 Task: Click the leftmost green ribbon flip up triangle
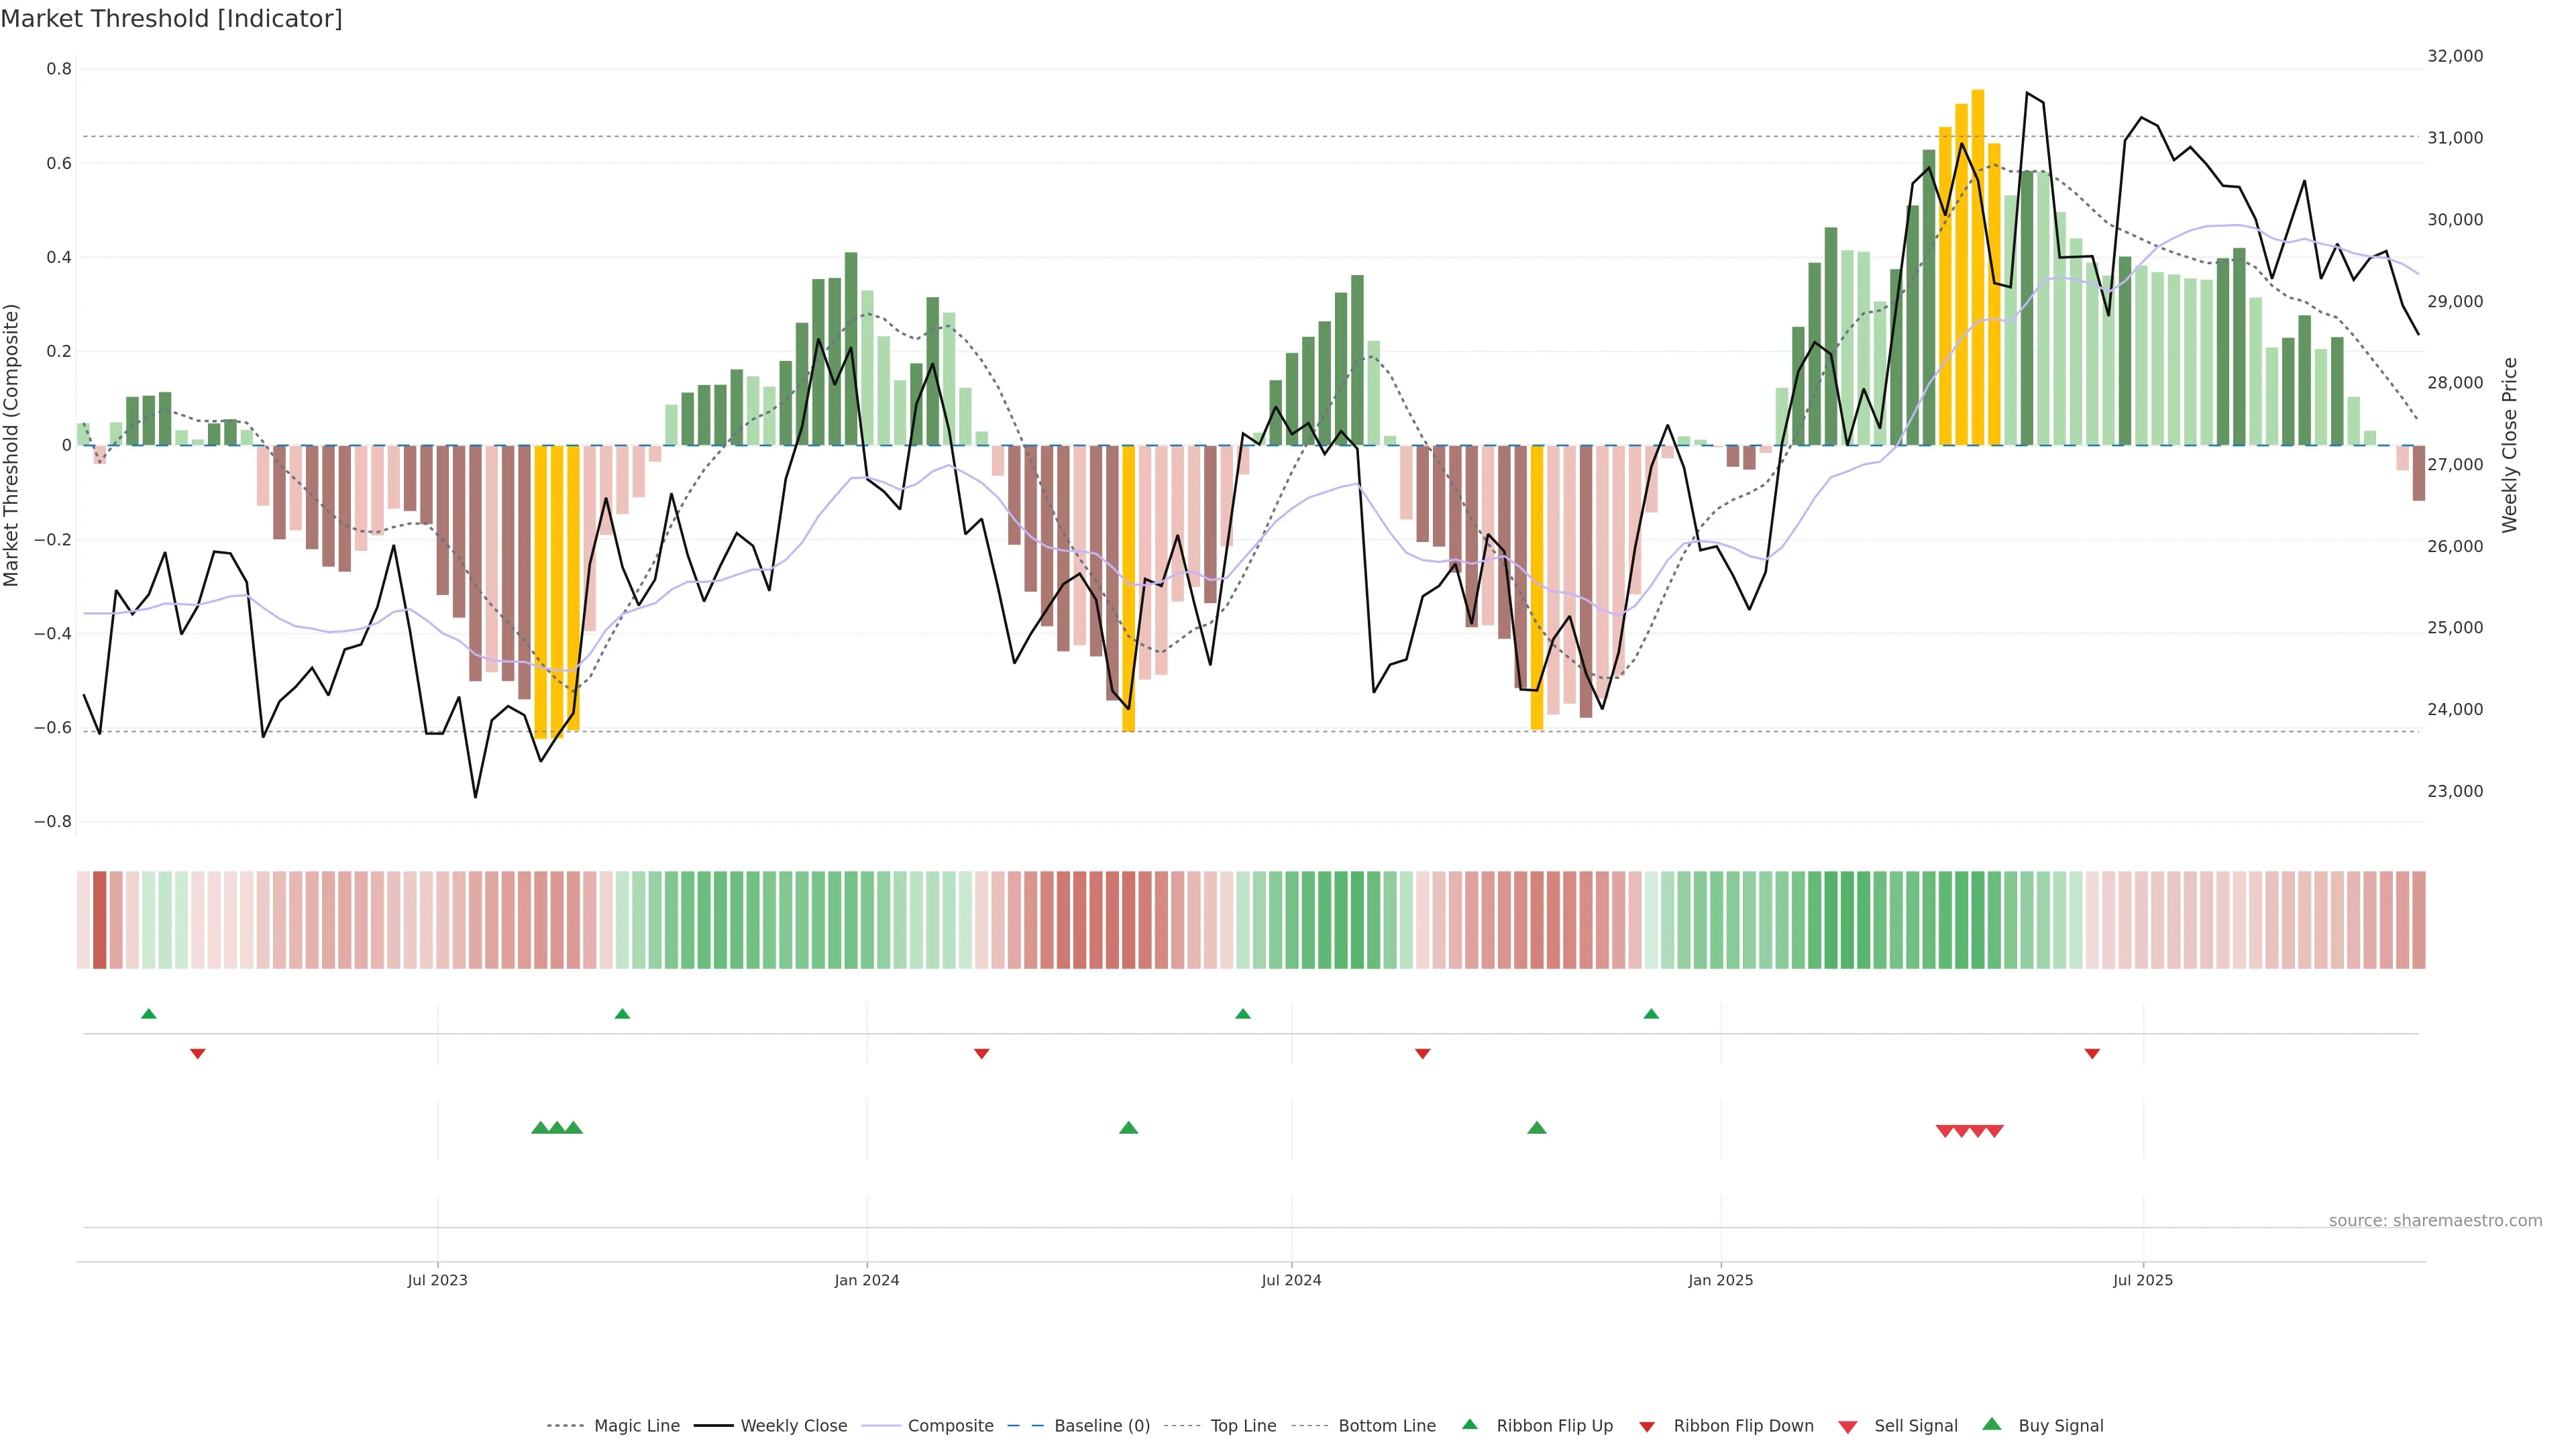click(149, 1014)
